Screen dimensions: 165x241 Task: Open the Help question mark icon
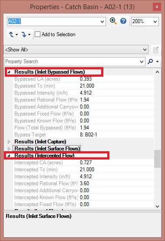click(123, 21)
